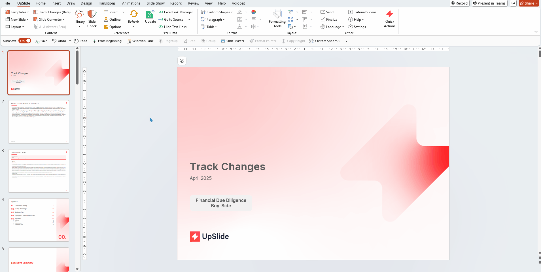Enable Track Changes (Beta)

(52, 12)
